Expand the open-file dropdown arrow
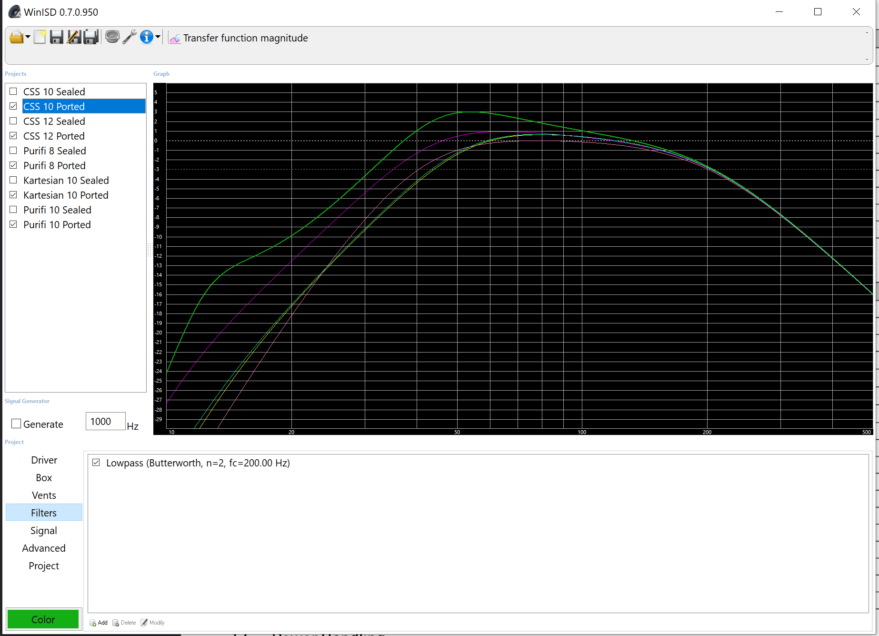Image resolution: width=879 pixels, height=636 pixels. [x=28, y=37]
